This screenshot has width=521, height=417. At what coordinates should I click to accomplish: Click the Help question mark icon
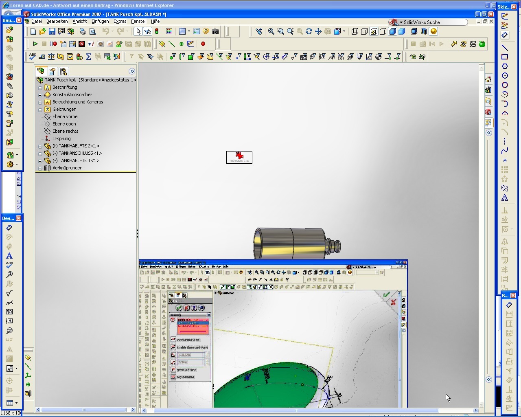point(206,31)
